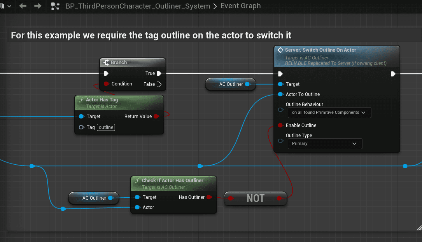
Task: Click Server: Switch Outline On Actor title
Action: tap(320, 50)
